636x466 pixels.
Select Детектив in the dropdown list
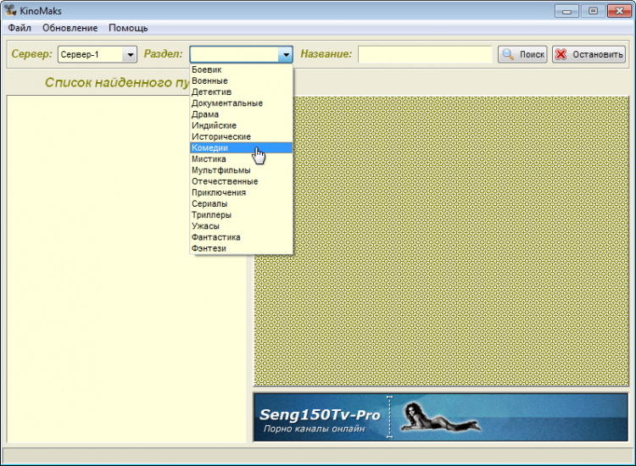point(242,92)
